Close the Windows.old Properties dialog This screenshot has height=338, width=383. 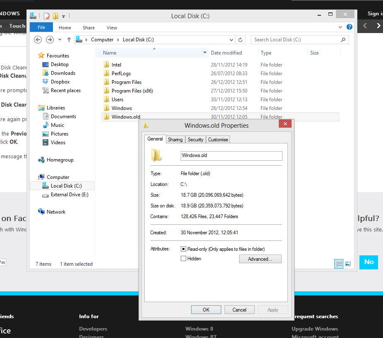[285, 124]
